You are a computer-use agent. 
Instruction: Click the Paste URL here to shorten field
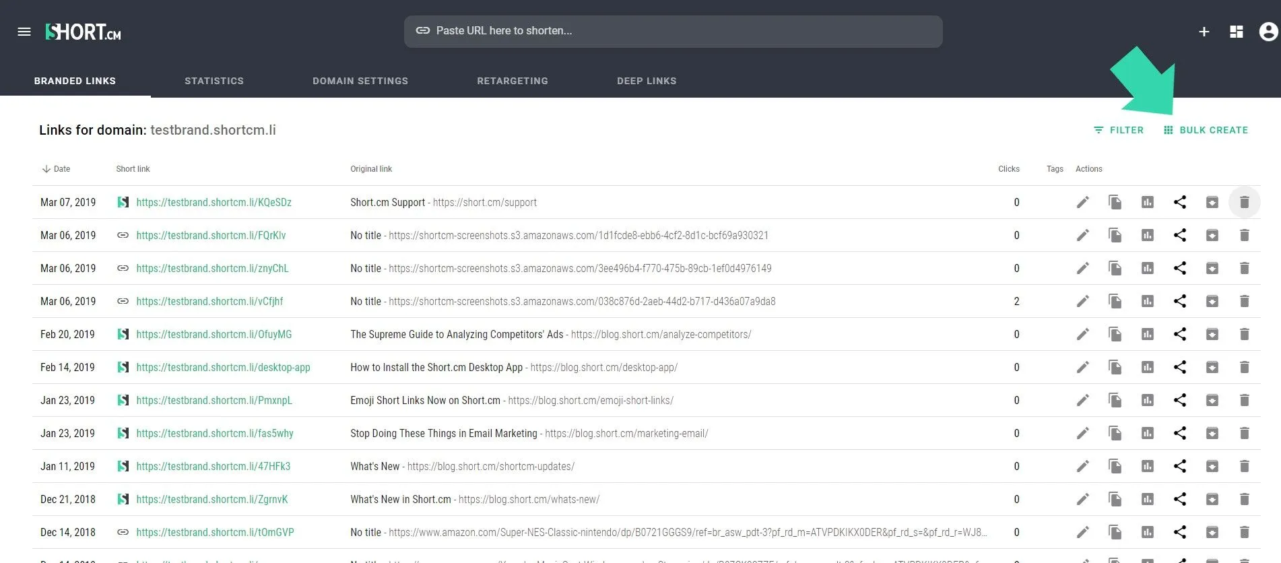pos(674,31)
